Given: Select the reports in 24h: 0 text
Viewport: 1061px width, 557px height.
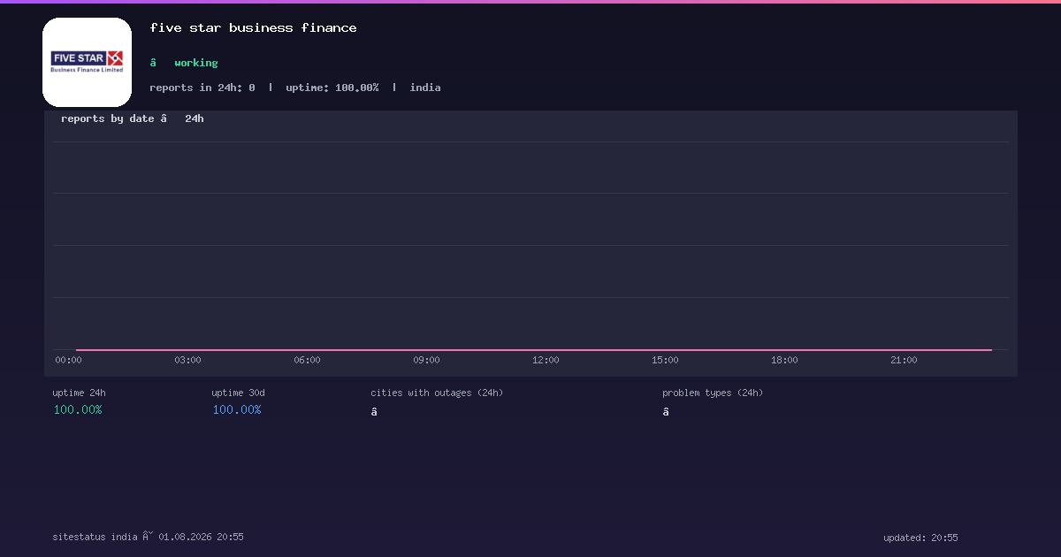Looking at the screenshot, I should [202, 88].
